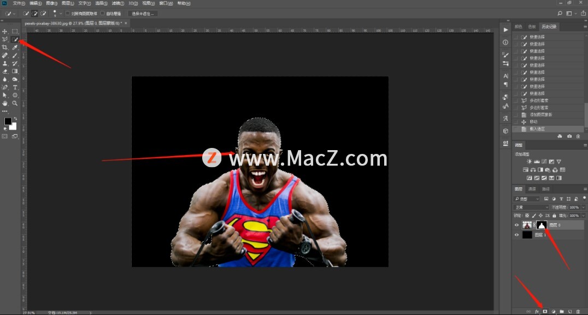Open the blend mode 正常 dropdown
This screenshot has width=588, height=315.
click(531, 207)
